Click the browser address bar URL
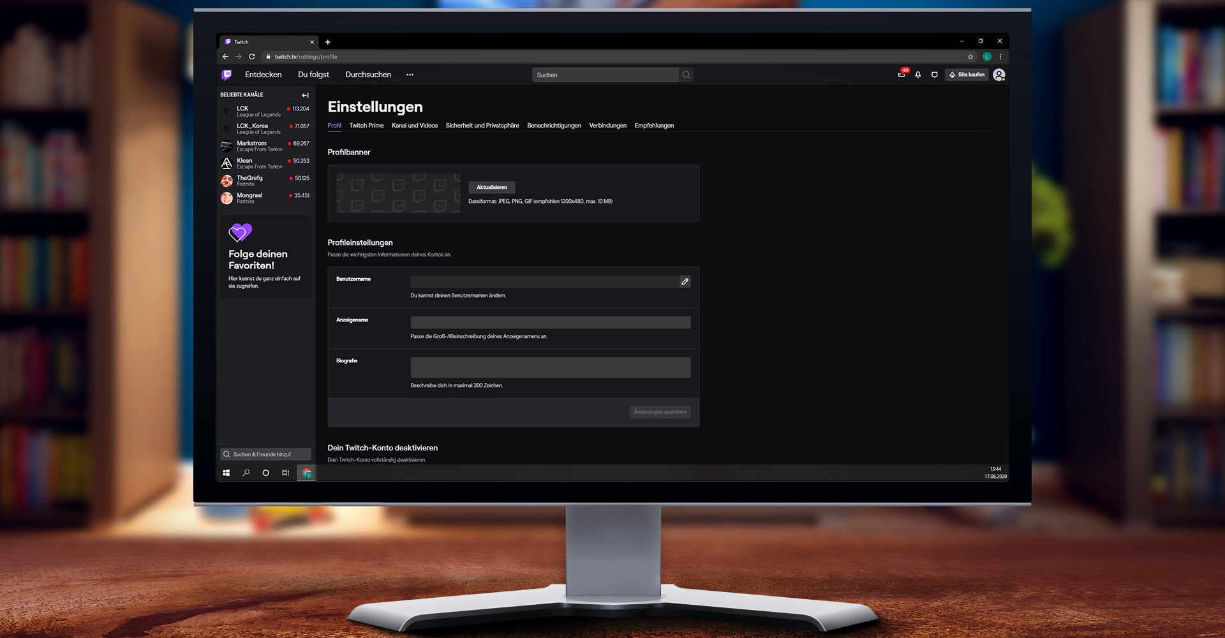The image size is (1225, 638). point(306,57)
